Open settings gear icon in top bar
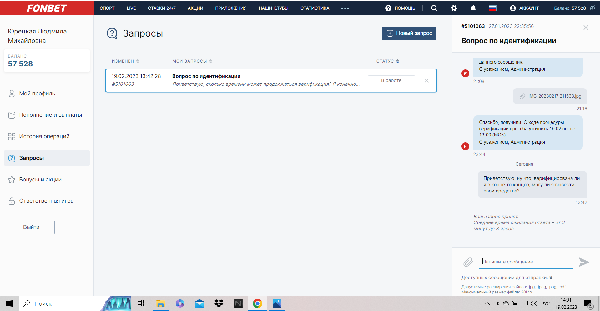The width and height of the screenshot is (600, 311). click(x=454, y=8)
